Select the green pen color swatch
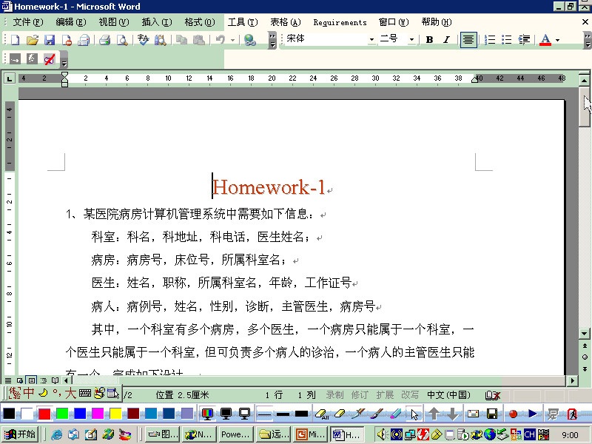The height and width of the screenshot is (444, 592). [62, 414]
